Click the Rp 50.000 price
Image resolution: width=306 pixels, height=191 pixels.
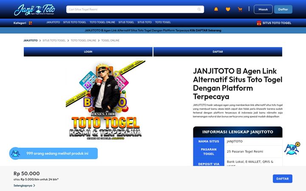click(x=26, y=174)
